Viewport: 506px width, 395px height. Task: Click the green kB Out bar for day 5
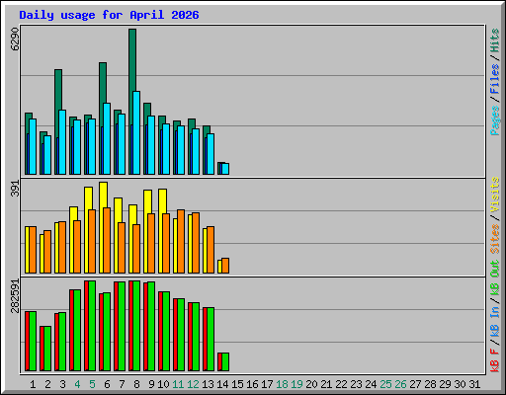point(92,326)
